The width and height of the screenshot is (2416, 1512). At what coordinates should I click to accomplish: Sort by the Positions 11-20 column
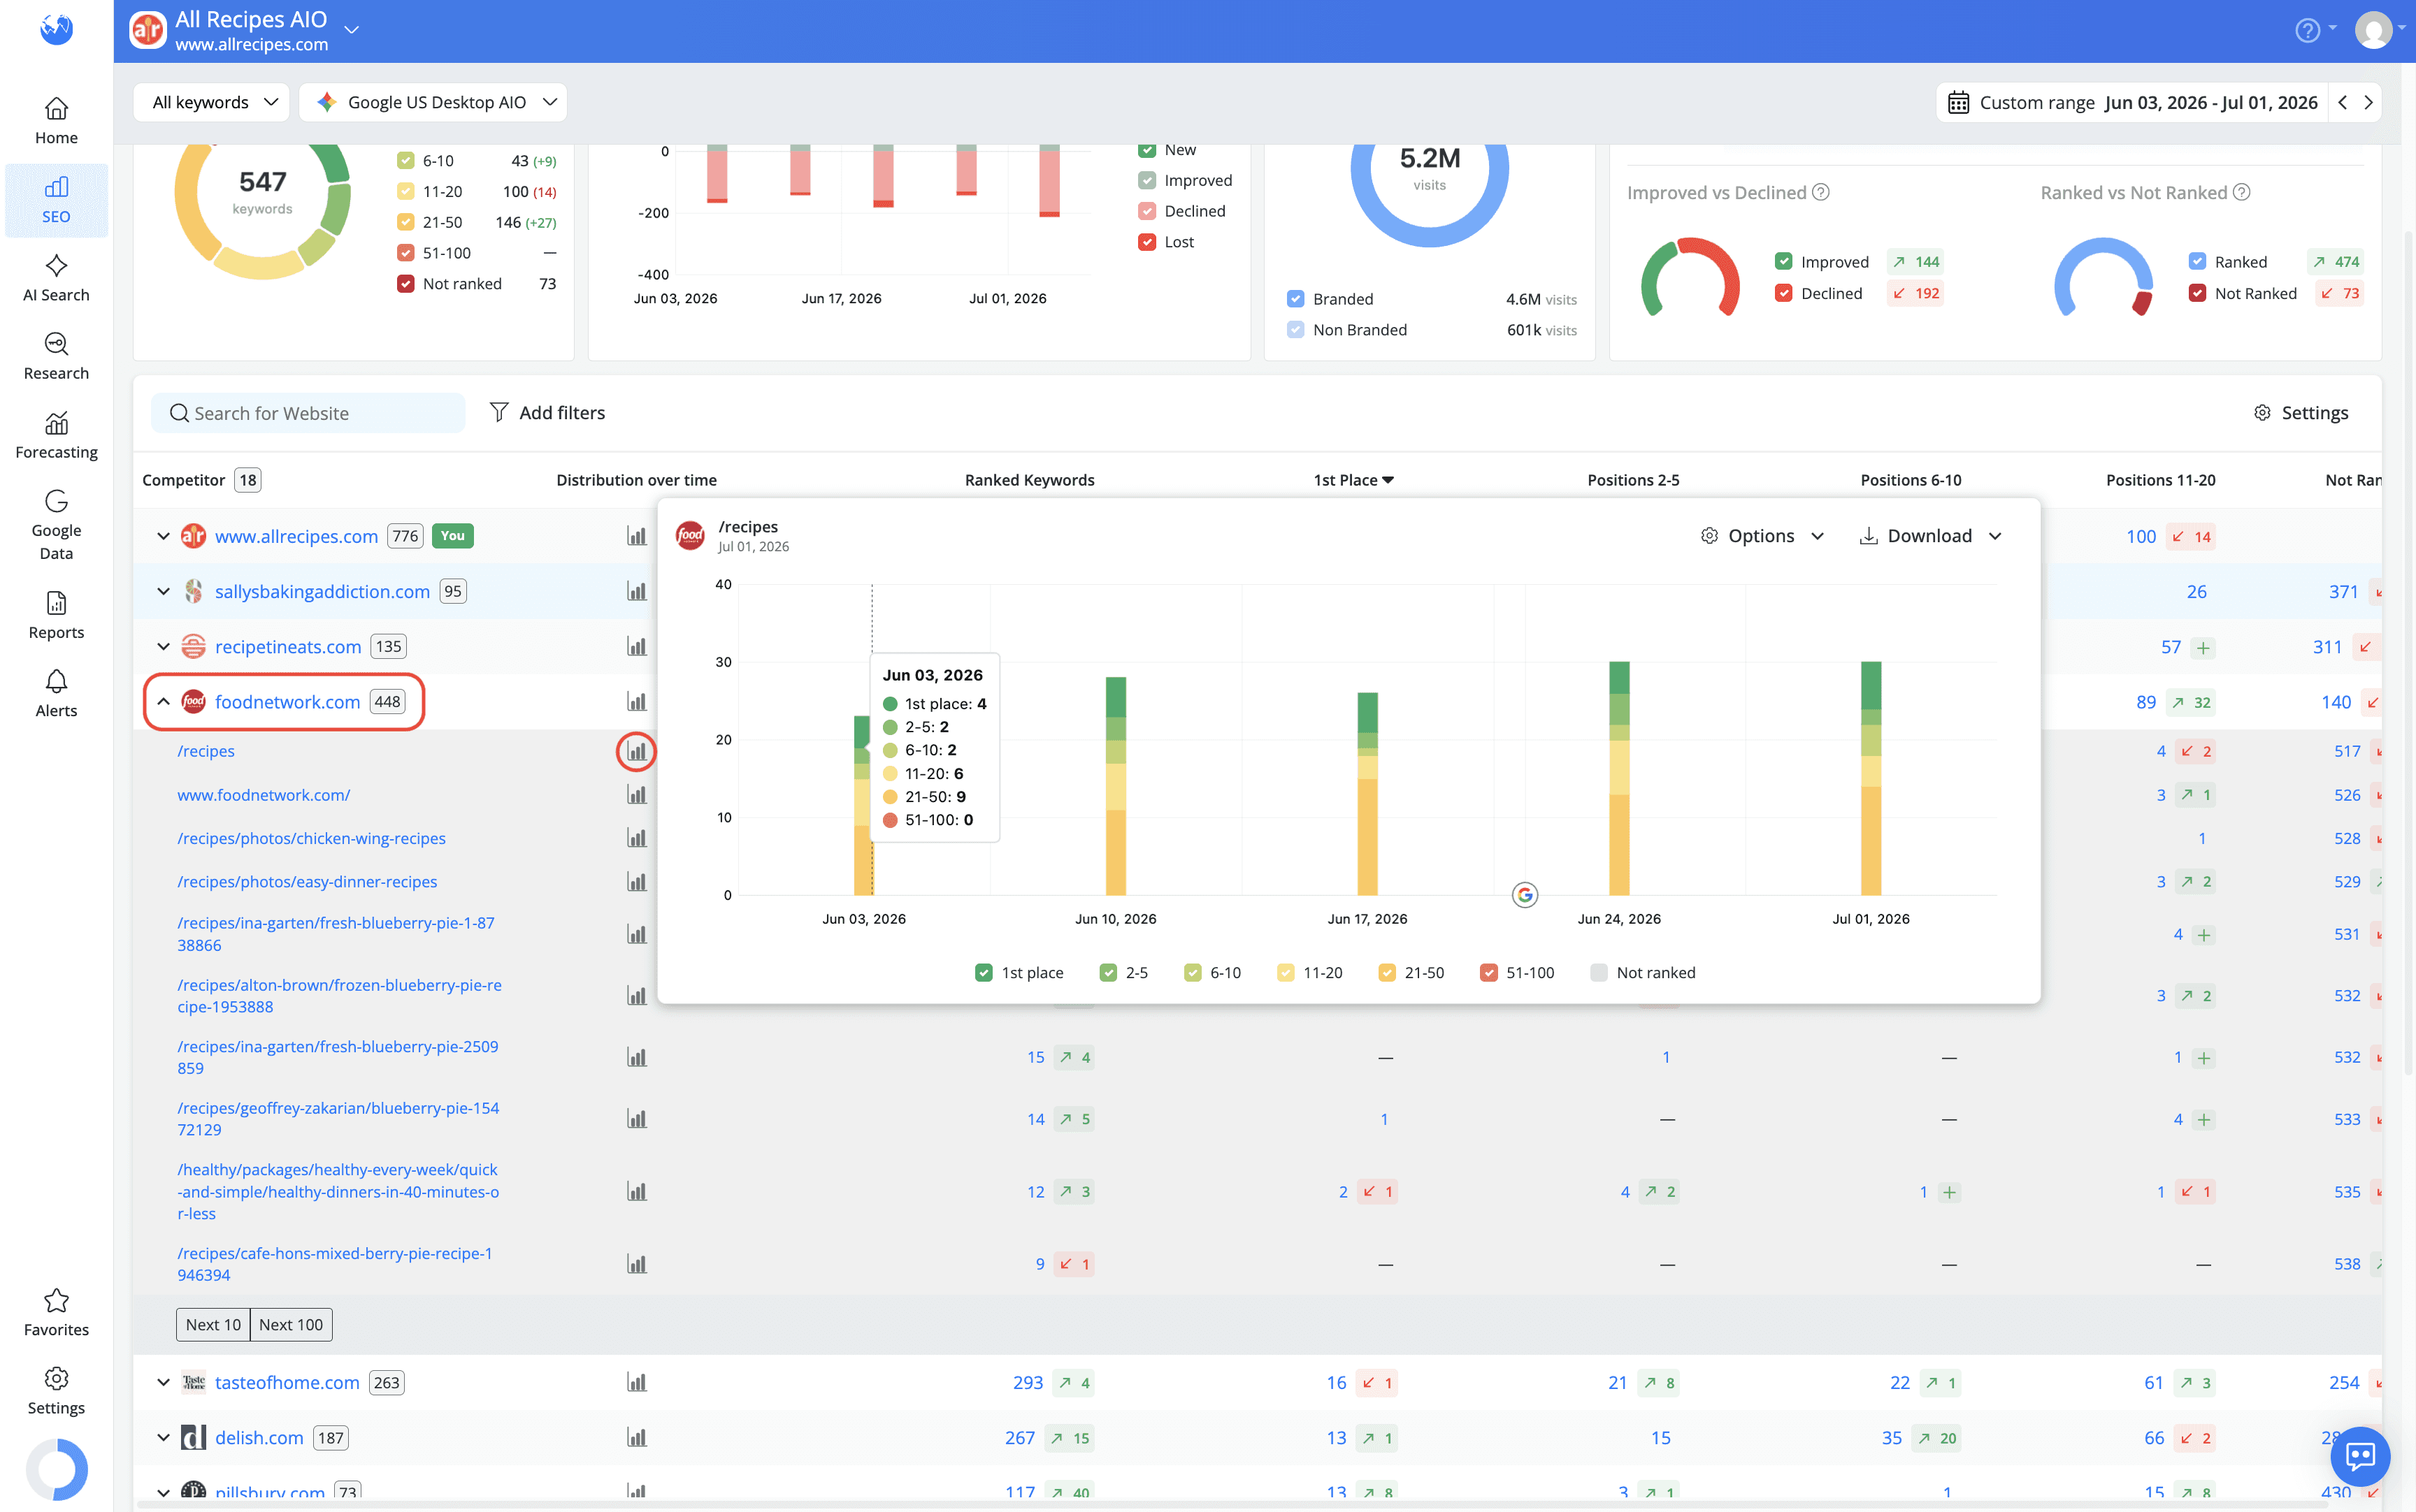(x=2160, y=480)
